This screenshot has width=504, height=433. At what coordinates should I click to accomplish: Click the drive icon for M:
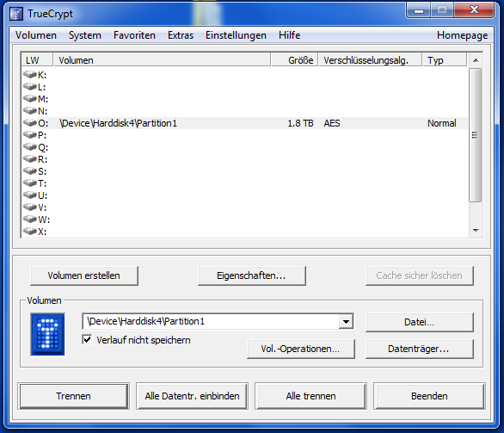tap(30, 99)
